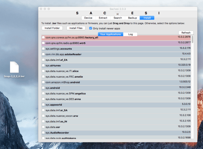
Task: Click the sys.AudioRecorder row label
Action: tap(57, 133)
